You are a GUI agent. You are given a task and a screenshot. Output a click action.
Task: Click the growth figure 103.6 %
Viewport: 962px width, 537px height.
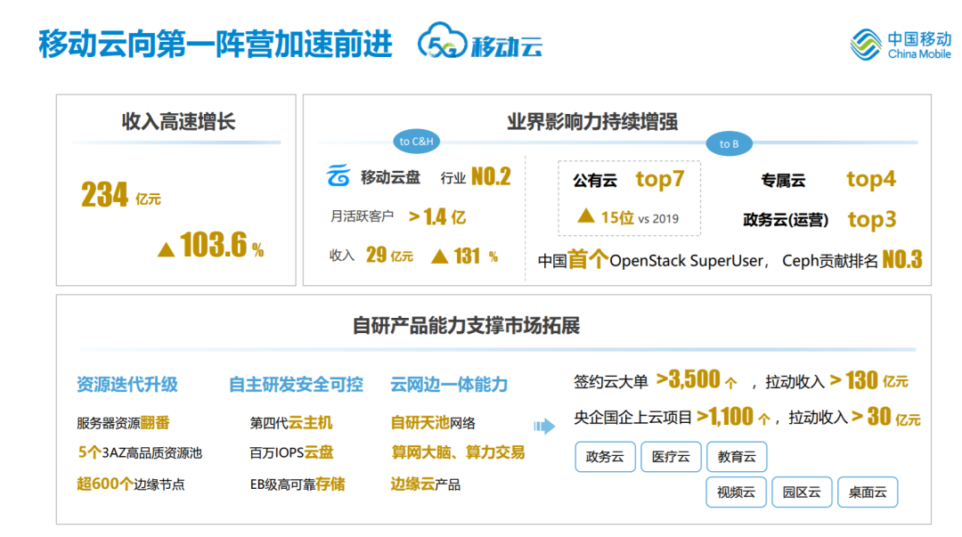222,245
